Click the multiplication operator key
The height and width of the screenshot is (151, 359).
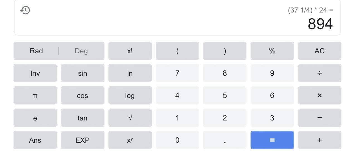(x=320, y=95)
